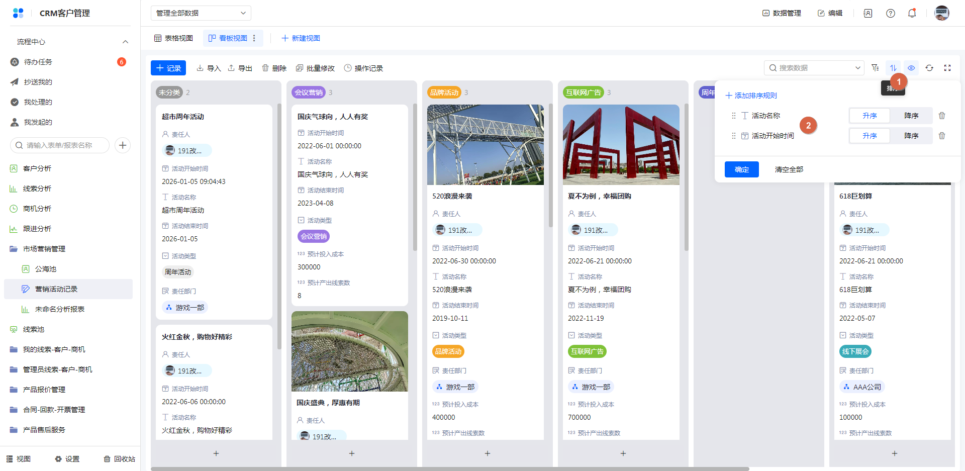
Task: Delete the 活动名称 sort rule
Action: click(x=942, y=116)
